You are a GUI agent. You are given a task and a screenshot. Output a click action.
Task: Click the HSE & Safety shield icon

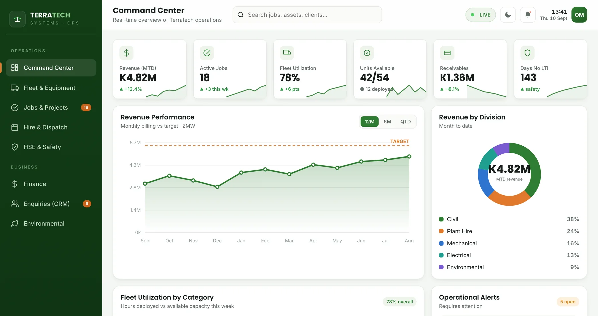point(15,147)
